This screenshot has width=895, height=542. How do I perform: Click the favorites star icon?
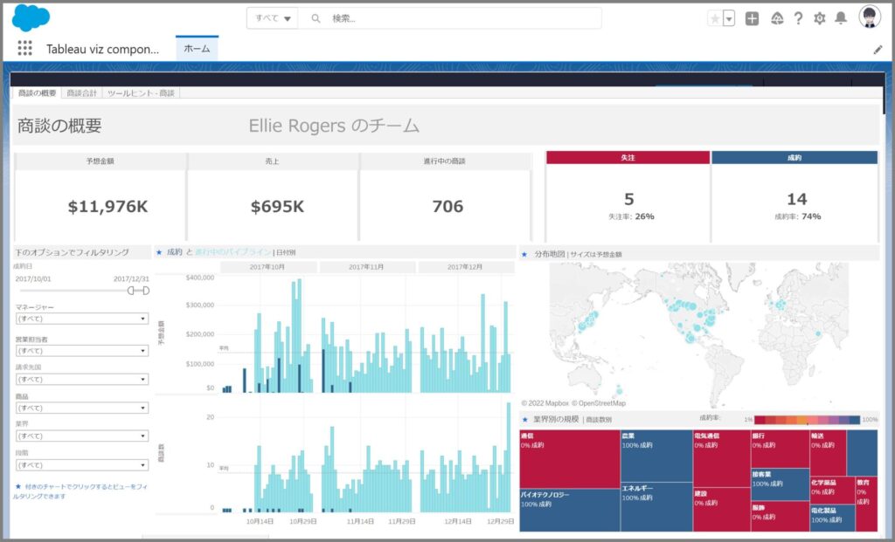click(715, 18)
